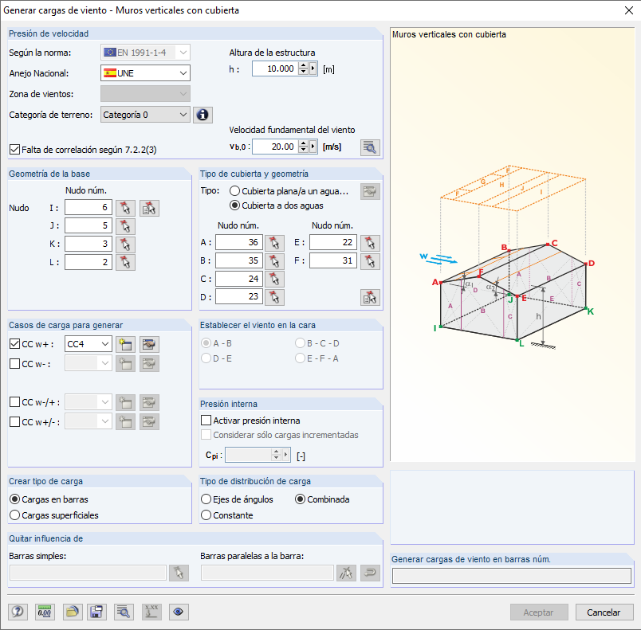Click the 0.00 units and decimals icon
641x630 pixels.
[45, 612]
